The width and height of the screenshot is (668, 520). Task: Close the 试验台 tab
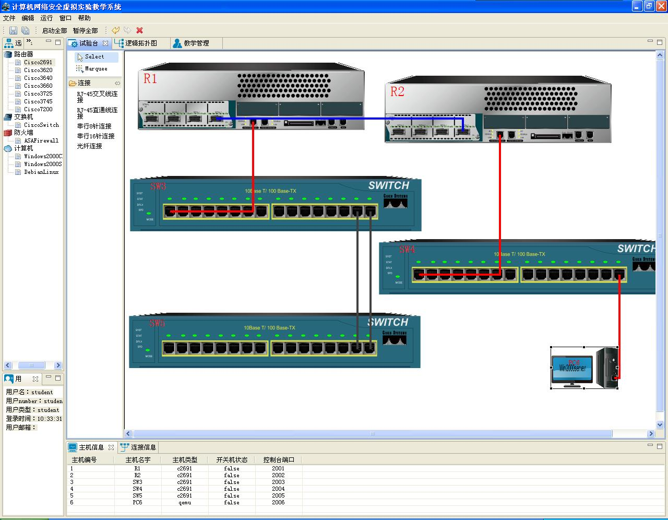[x=105, y=43]
